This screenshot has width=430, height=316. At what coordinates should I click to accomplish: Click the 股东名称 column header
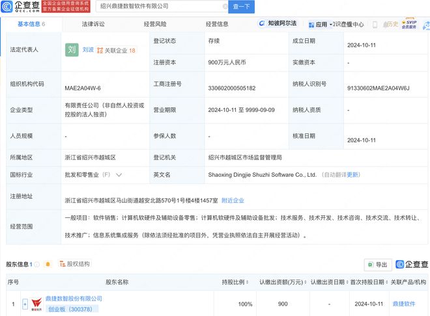(117, 282)
